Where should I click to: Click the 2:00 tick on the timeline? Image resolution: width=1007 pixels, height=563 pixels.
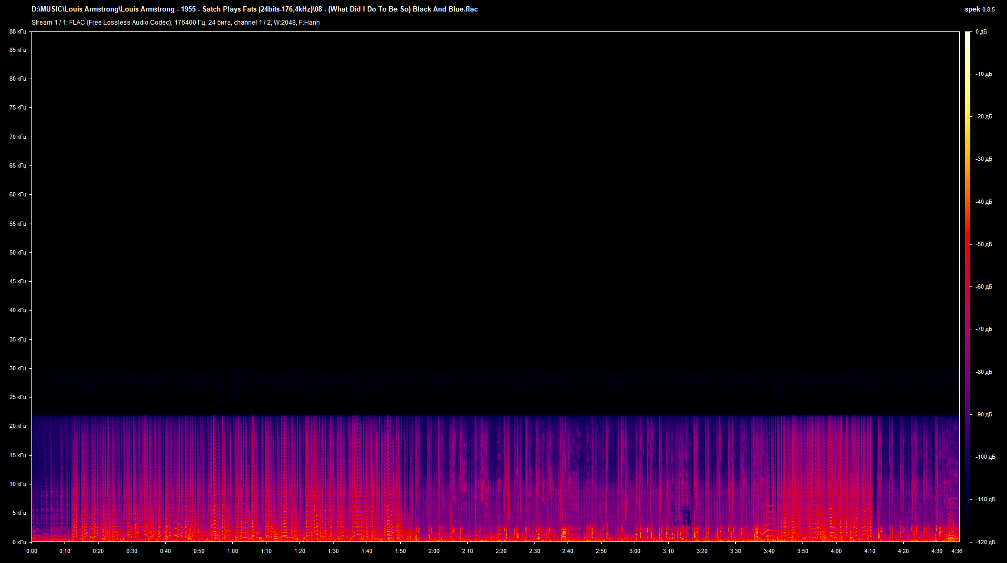point(434,551)
